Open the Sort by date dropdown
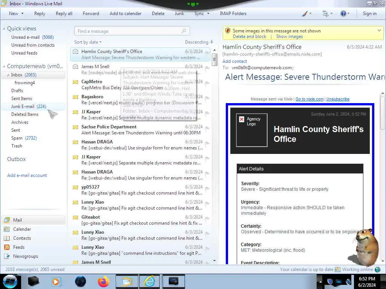The width and height of the screenshot is (386, 289). 88,42
